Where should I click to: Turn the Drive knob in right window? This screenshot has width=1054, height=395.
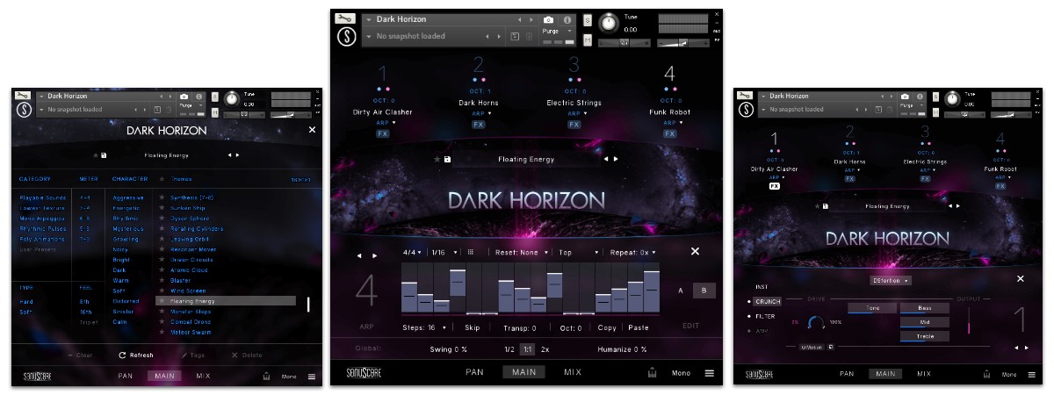click(x=817, y=322)
